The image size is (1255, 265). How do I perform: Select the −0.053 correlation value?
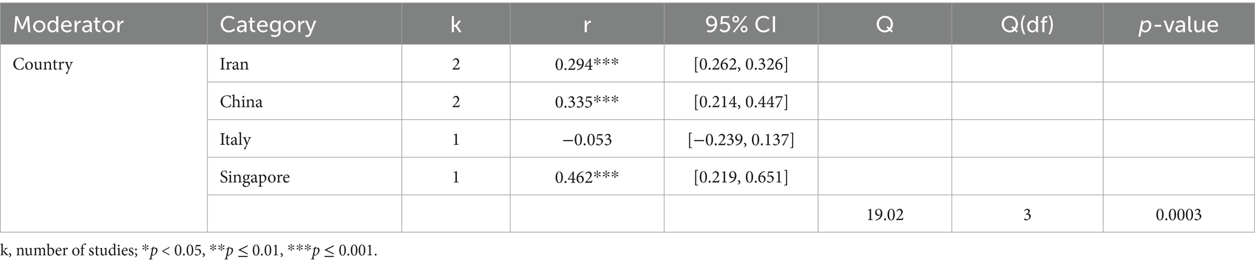pos(586,139)
